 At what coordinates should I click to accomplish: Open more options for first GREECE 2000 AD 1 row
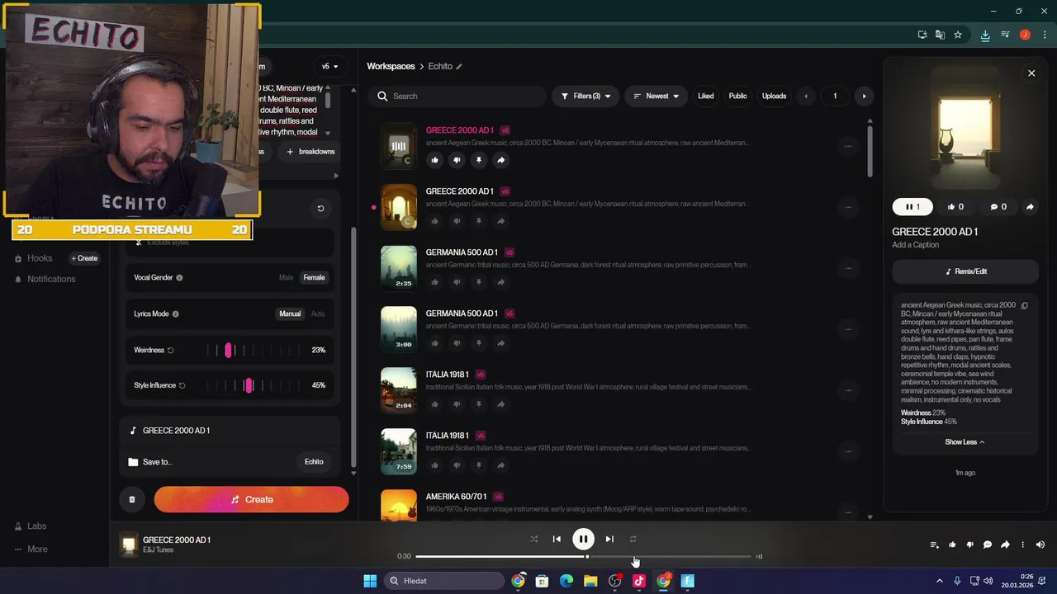[847, 146]
